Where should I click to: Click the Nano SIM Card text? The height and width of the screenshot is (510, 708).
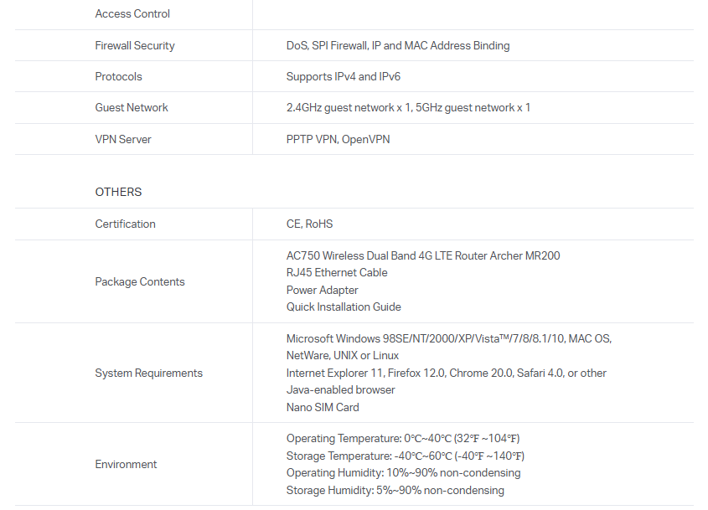323,407
